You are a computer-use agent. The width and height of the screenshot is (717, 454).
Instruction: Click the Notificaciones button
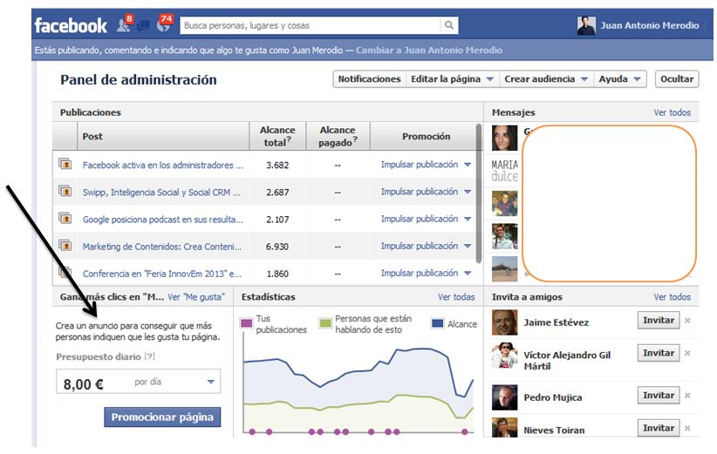[x=370, y=79]
